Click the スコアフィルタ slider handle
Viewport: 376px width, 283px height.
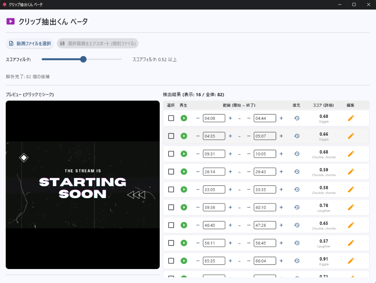click(x=83, y=59)
